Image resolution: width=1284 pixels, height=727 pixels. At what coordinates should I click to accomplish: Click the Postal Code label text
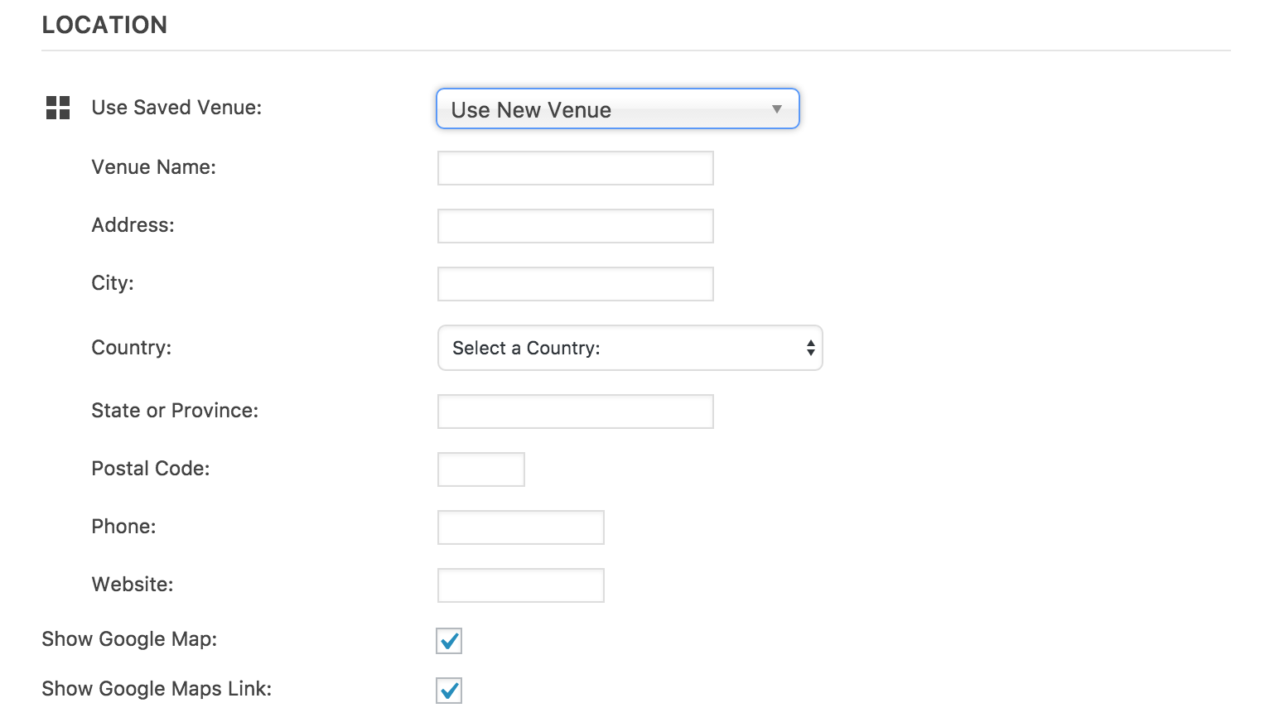150,469
